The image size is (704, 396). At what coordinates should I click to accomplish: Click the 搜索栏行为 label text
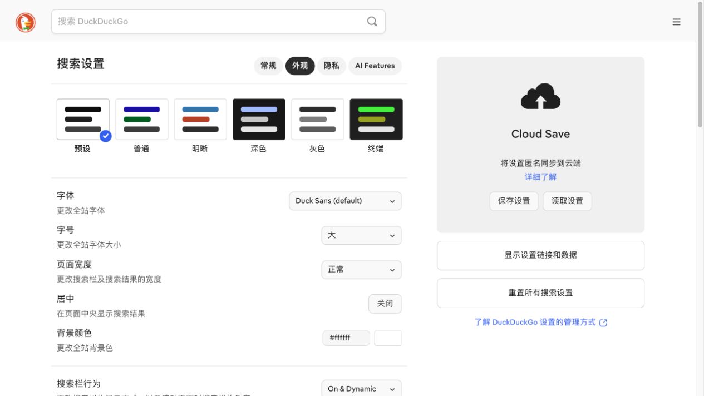(78, 384)
